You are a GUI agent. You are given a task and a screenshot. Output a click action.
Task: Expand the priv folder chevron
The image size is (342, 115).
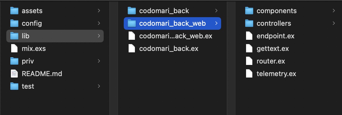pos(99,61)
